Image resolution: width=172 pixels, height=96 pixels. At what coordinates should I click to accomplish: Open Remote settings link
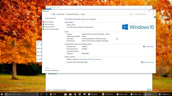coord(49,24)
